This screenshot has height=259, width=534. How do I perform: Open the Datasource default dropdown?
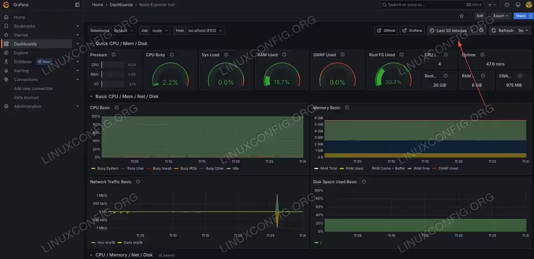(x=124, y=31)
